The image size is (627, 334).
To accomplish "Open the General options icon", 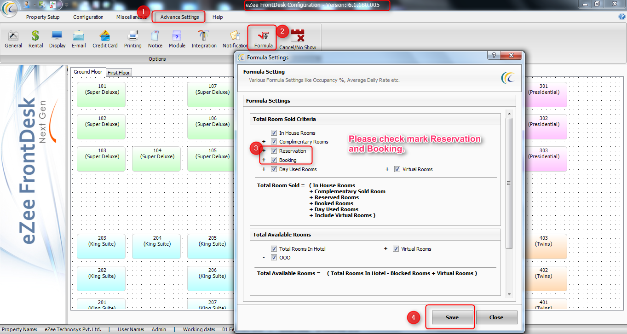I will [13, 39].
